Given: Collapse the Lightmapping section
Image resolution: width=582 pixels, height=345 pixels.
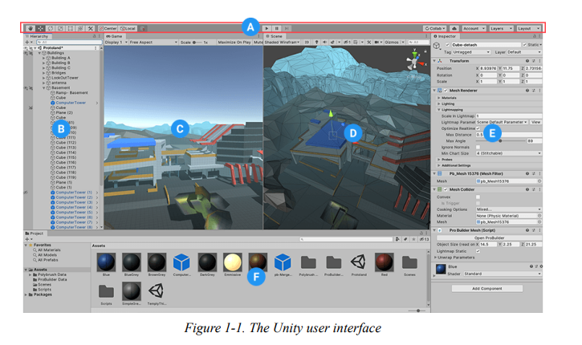Looking at the screenshot, I should tap(439, 110).
